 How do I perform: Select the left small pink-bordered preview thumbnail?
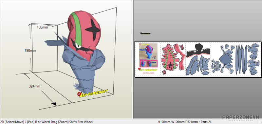click(x=143, y=64)
